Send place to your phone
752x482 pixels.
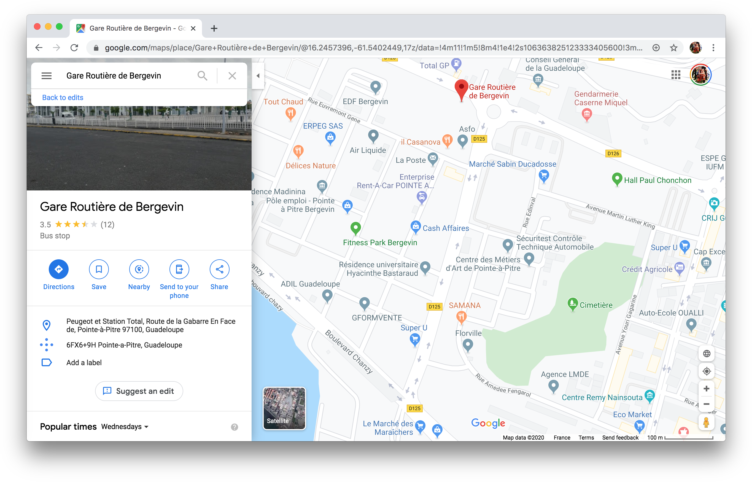(x=179, y=279)
